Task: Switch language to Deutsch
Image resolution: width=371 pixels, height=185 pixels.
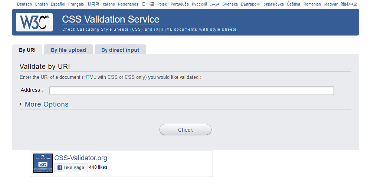Action: click(24, 4)
